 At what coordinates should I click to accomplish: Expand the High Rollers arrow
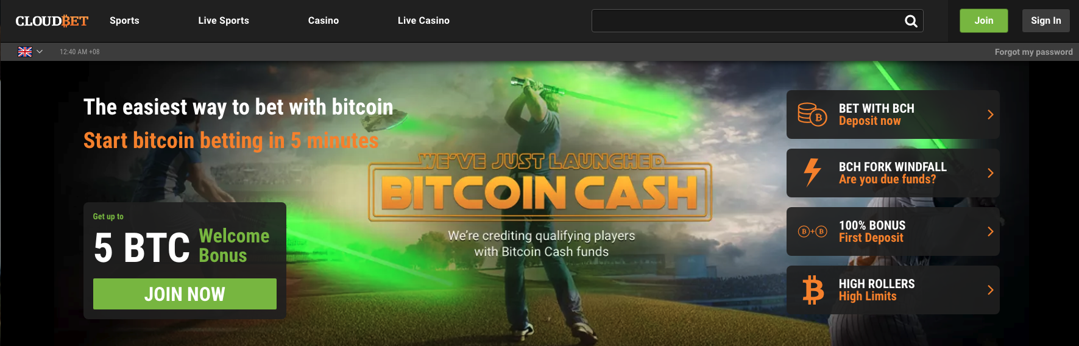990,290
